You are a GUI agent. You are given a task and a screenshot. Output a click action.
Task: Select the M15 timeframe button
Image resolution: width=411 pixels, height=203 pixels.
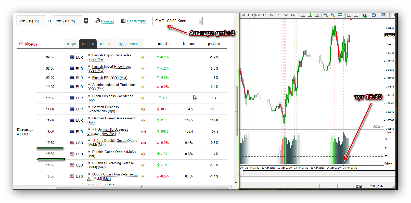pos(250,15)
